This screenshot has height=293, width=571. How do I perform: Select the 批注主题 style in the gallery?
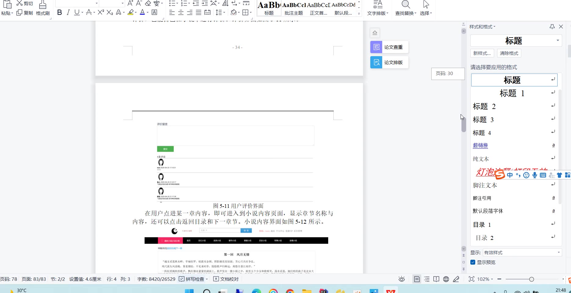coord(294,8)
